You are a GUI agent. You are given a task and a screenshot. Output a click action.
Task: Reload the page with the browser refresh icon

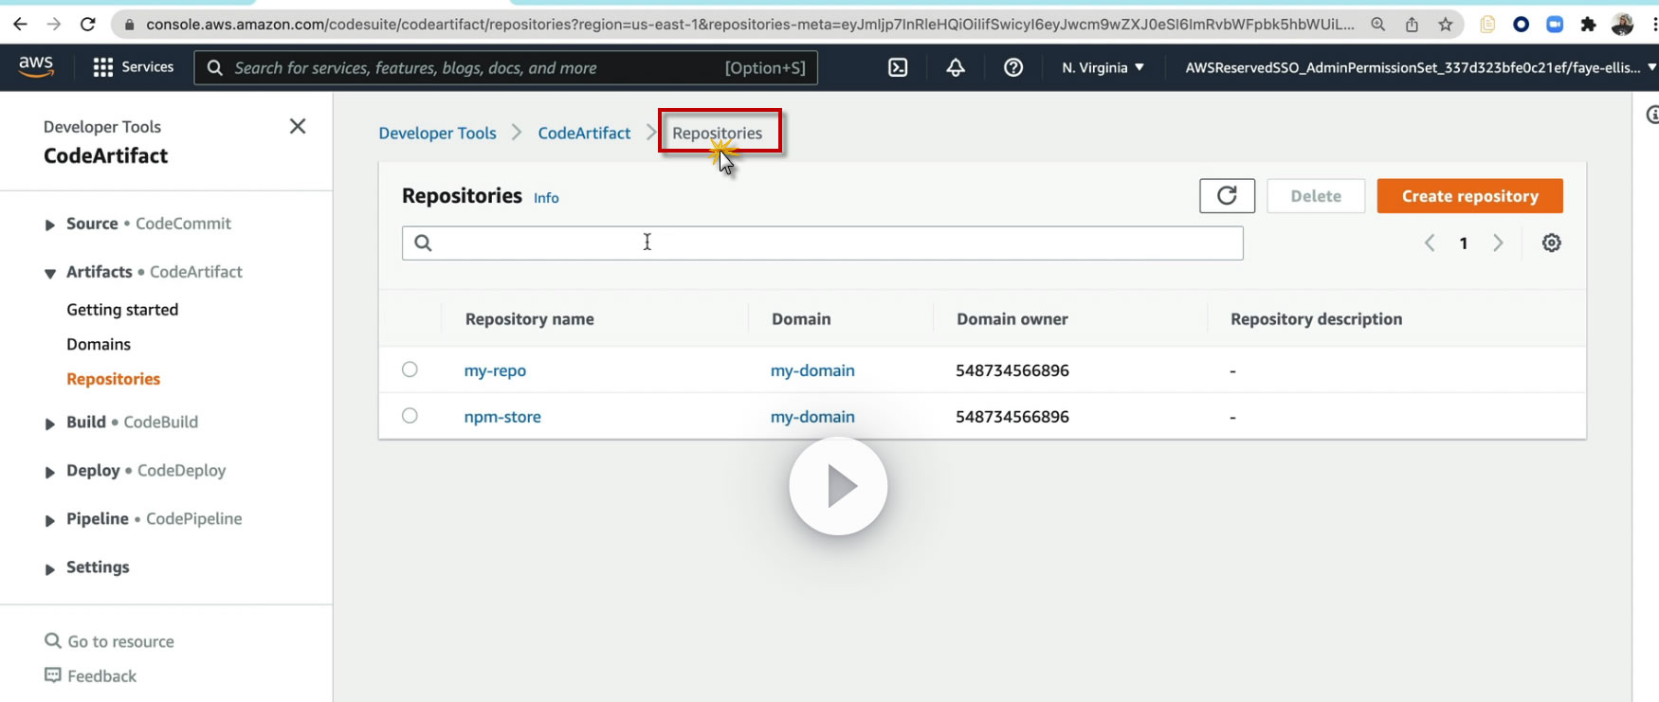tap(88, 25)
